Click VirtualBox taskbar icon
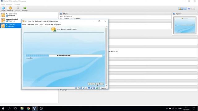The image size is (198, 111). tap(35, 108)
